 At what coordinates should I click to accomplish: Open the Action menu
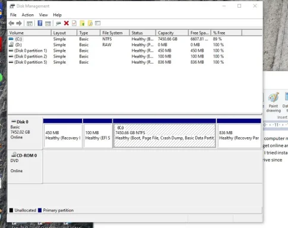tap(28, 15)
